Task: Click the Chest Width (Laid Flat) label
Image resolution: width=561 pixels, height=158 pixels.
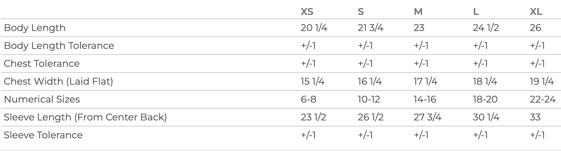Action: [58, 81]
